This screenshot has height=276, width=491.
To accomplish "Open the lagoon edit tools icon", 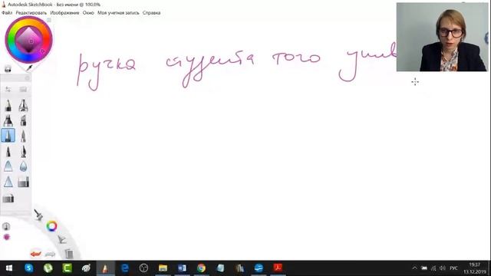I will point(62,240).
